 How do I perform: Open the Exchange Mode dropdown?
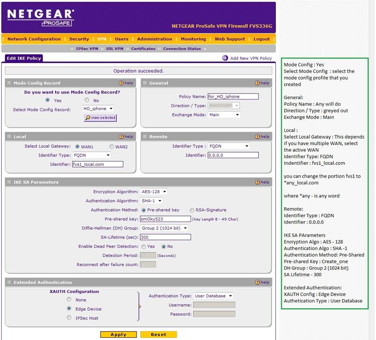pos(224,115)
